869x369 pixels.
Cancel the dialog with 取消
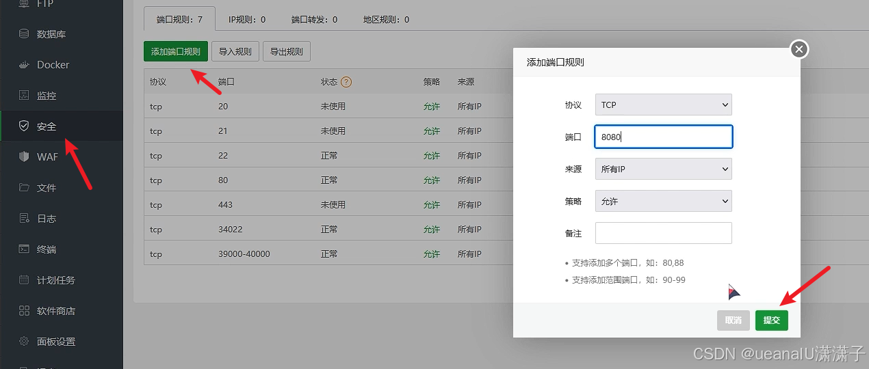734,320
